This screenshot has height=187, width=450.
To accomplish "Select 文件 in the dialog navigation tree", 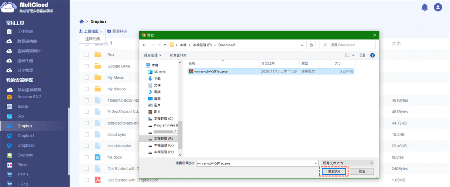I will 157,85.
